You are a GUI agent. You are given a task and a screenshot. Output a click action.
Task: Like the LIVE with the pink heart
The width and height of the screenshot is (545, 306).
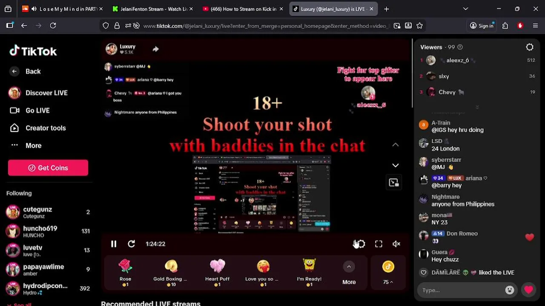(x=528, y=290)
